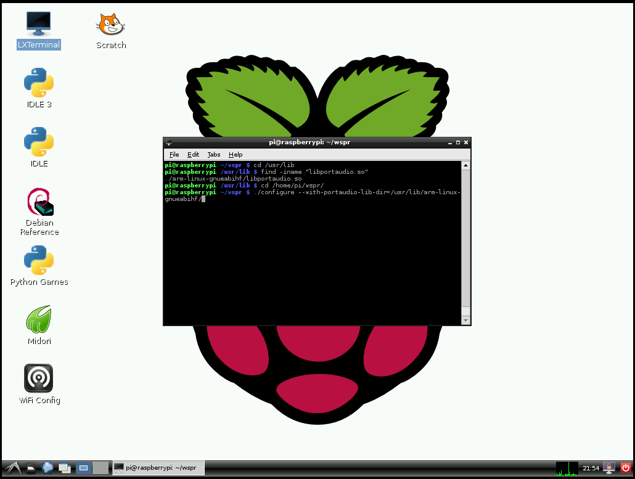Image resolution: width=635 pixels, height=479 pixels.
Task: Open the WiFi Config utility icon
Action: click(39, 384)
